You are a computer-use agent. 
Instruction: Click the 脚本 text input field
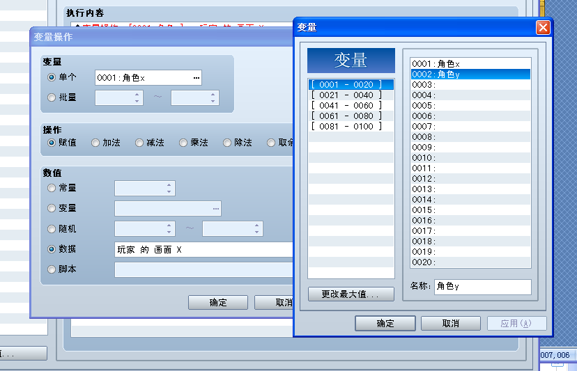click(x=204, y=269)
